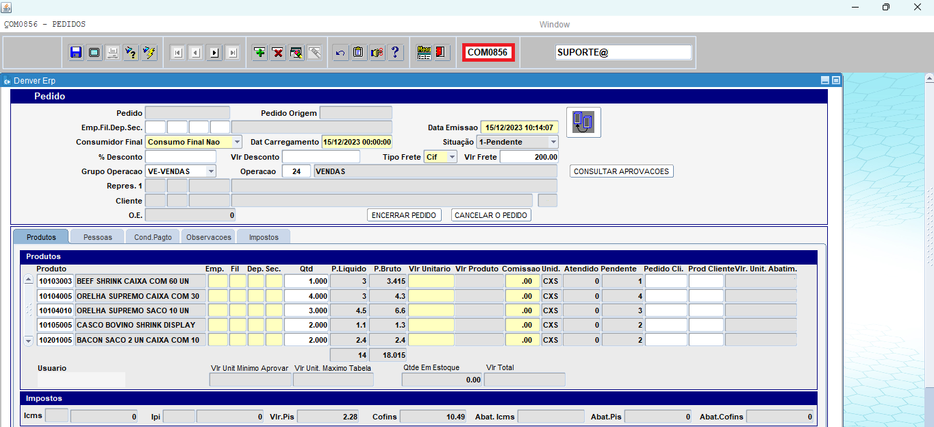
Task: Open the Tipo Frete Cif dropdown
Action: [x=452, y=157]
